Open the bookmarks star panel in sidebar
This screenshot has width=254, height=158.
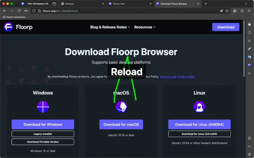tap(249, 24)
